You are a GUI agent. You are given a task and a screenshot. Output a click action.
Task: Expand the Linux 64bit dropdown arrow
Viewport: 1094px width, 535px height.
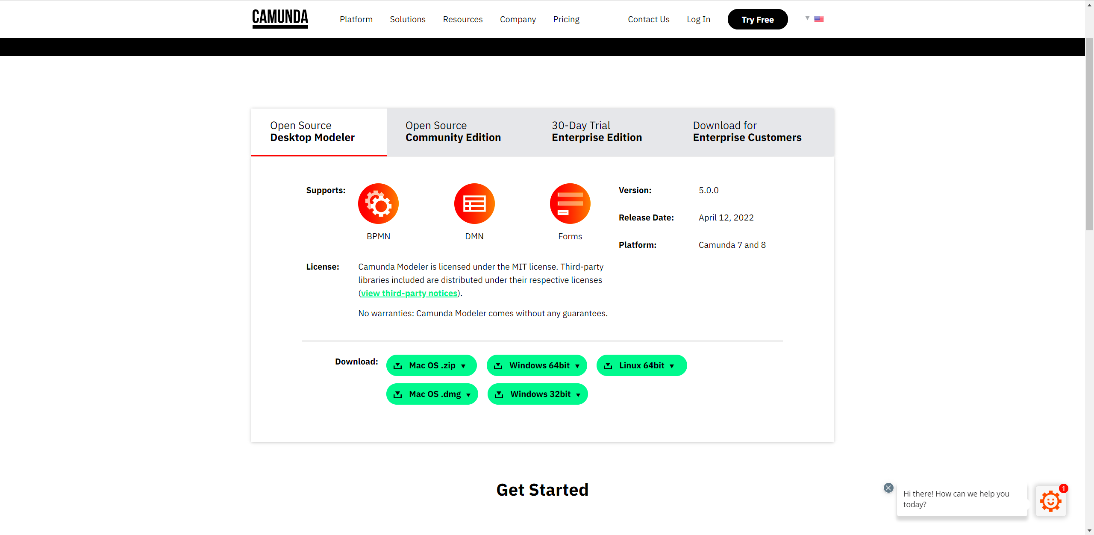tap(672, 366)
